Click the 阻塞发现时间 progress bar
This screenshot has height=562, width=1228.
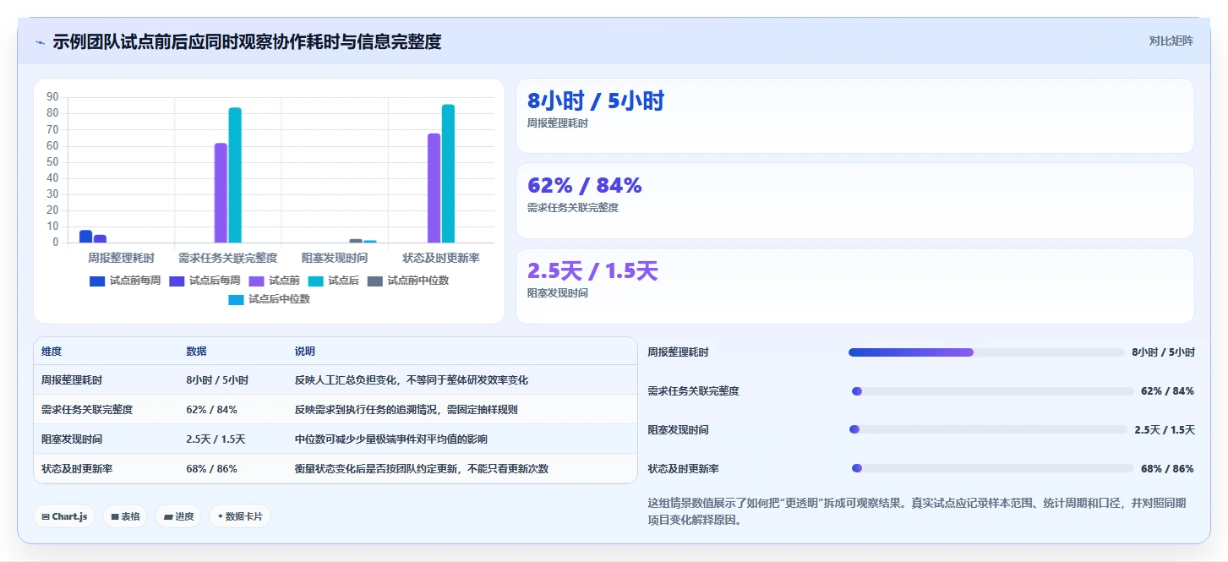pos(988,430)
